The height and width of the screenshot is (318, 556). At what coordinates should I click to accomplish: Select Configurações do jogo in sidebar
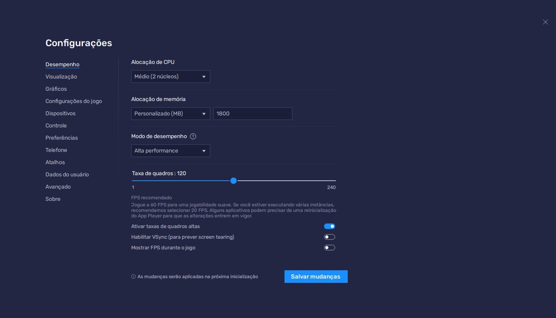[74, 101]
